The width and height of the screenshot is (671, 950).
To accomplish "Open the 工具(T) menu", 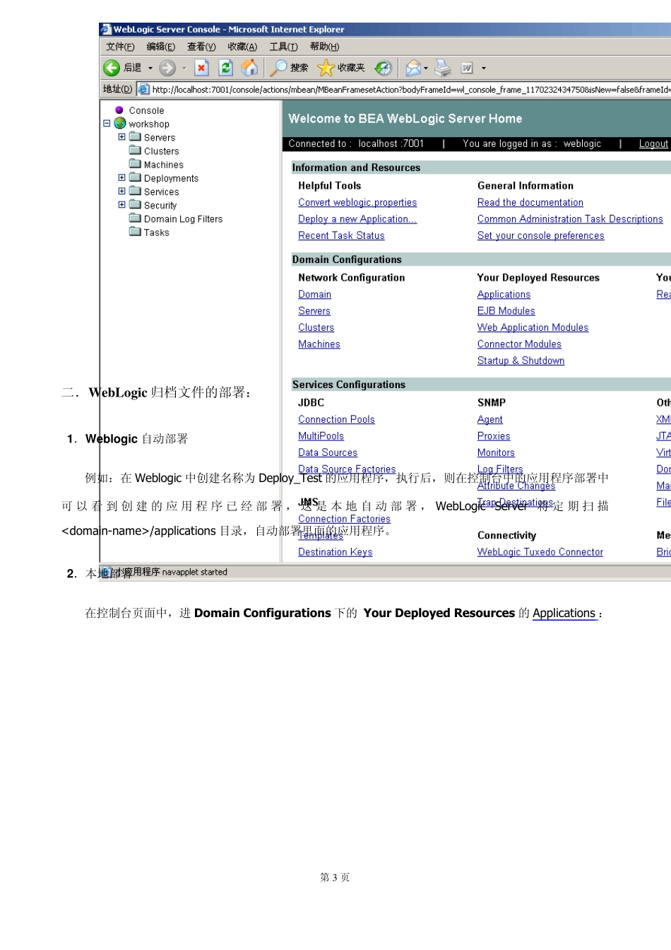I will [x=283, y=47].
